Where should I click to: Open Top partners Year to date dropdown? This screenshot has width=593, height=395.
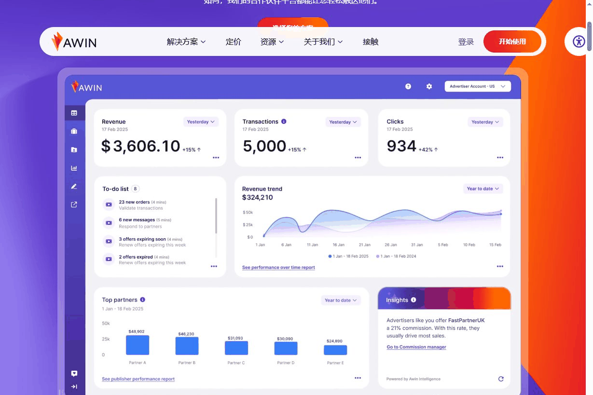point(341,300)
